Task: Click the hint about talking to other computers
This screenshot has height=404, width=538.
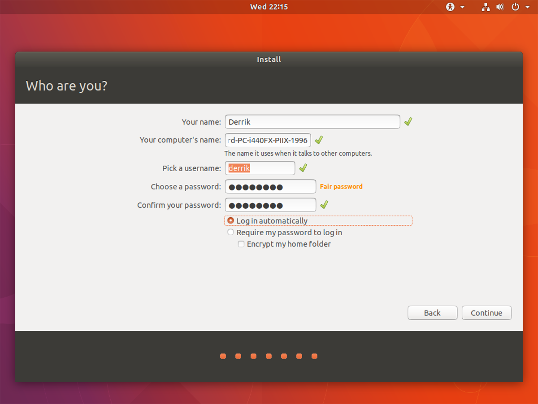Action: (298, 154)
